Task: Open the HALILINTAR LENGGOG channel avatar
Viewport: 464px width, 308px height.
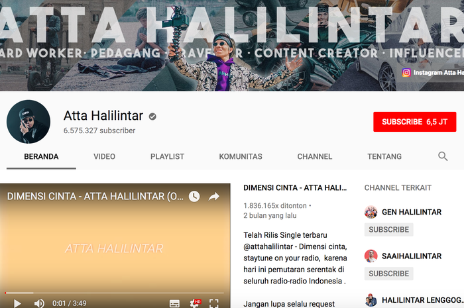Action: pyautogui.click(x=371, y=300)
